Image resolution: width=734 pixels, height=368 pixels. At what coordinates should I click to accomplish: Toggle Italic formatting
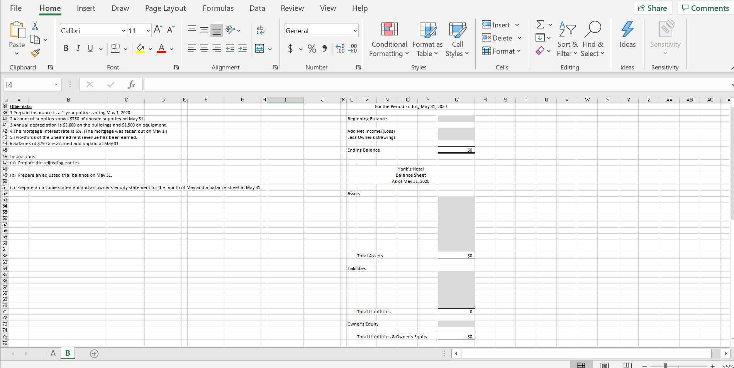[78, 48]
